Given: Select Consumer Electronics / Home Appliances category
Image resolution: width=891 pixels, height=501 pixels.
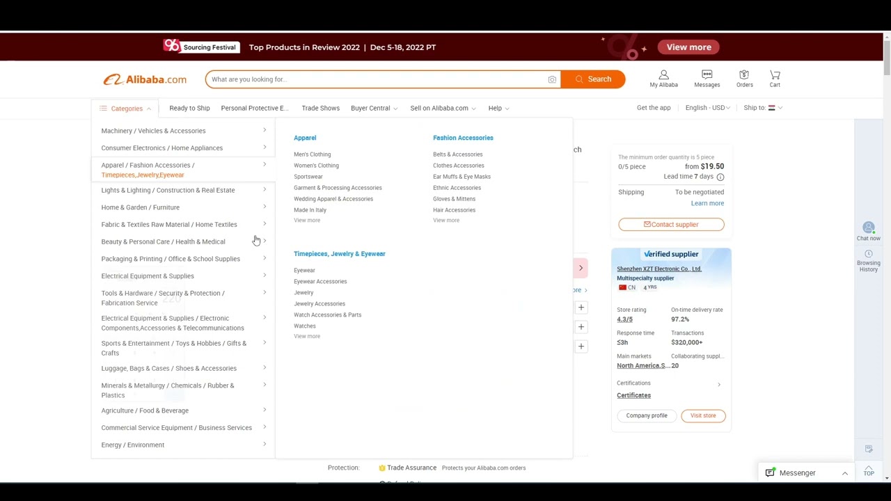Looking at the screenshot, I should click(184, 148).
